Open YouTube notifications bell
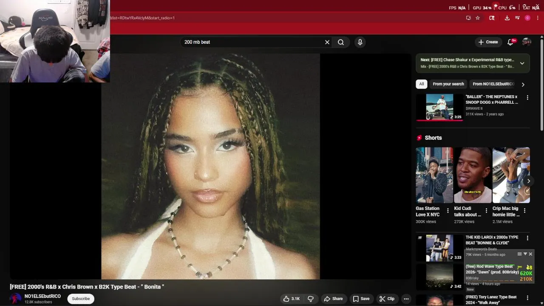Viewport: 544px width, 306px height. click(x=511, y=42)
